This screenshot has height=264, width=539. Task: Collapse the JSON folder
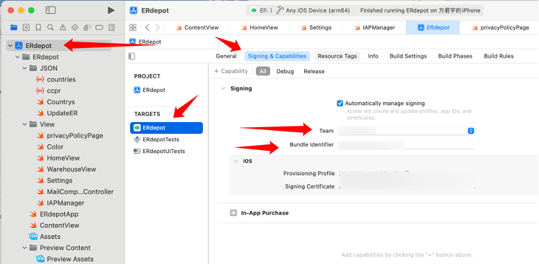[x=25, y=68]
